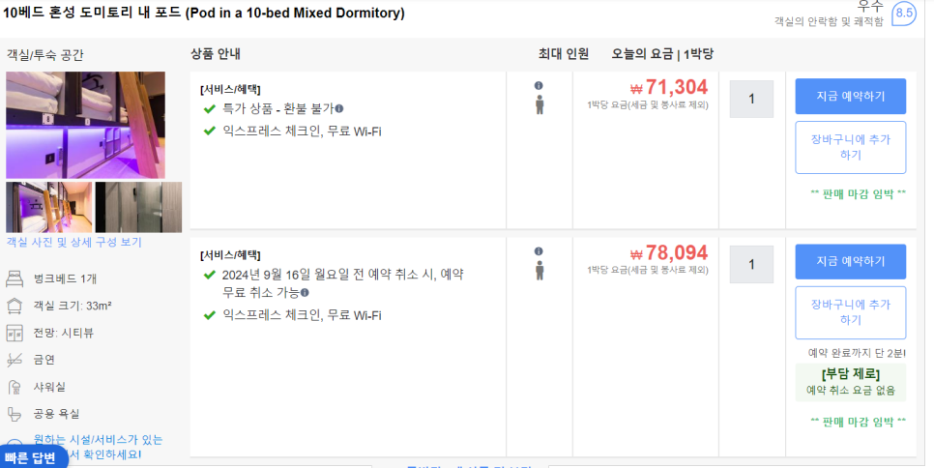Book now the ₩71,304 non-refundable deal

[851, 97]
